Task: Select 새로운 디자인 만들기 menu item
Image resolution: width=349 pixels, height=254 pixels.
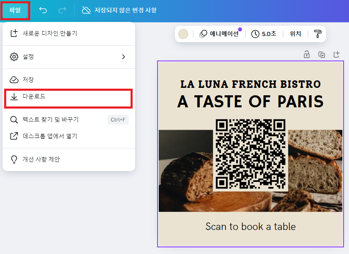Action: coord(69,34)
